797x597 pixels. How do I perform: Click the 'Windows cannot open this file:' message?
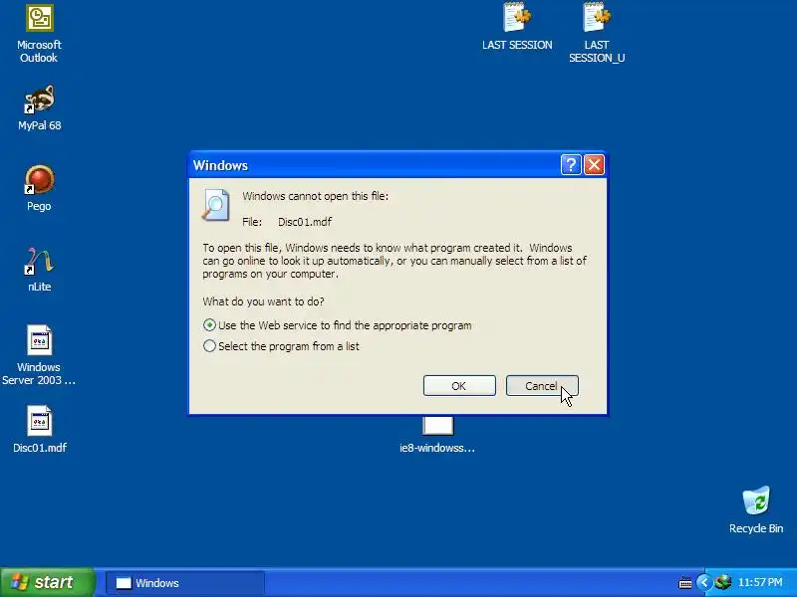click(315, 196)
